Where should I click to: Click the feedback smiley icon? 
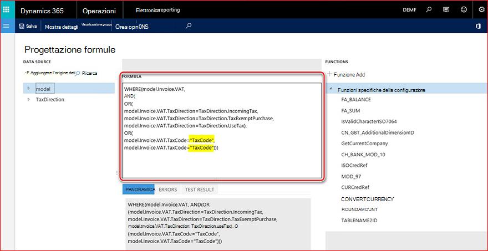click(x=464, y=9)
